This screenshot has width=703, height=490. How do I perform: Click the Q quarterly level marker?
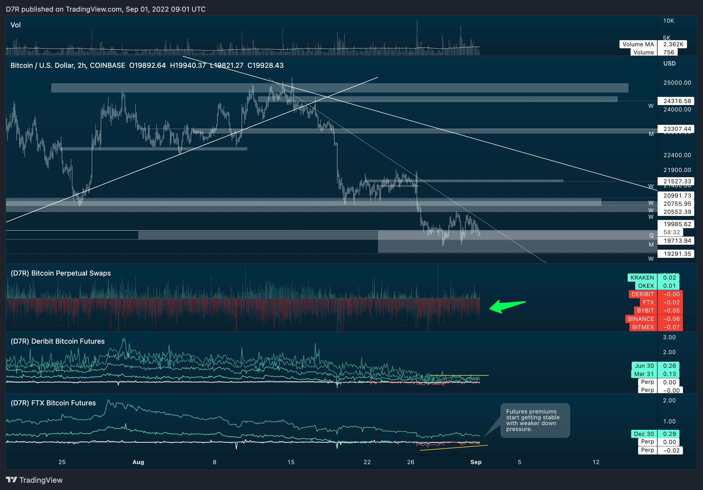(651, 235)
